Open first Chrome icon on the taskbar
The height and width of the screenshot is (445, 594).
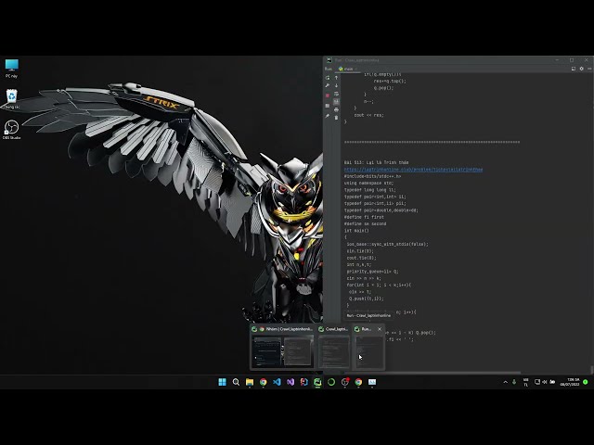[264, 382]
